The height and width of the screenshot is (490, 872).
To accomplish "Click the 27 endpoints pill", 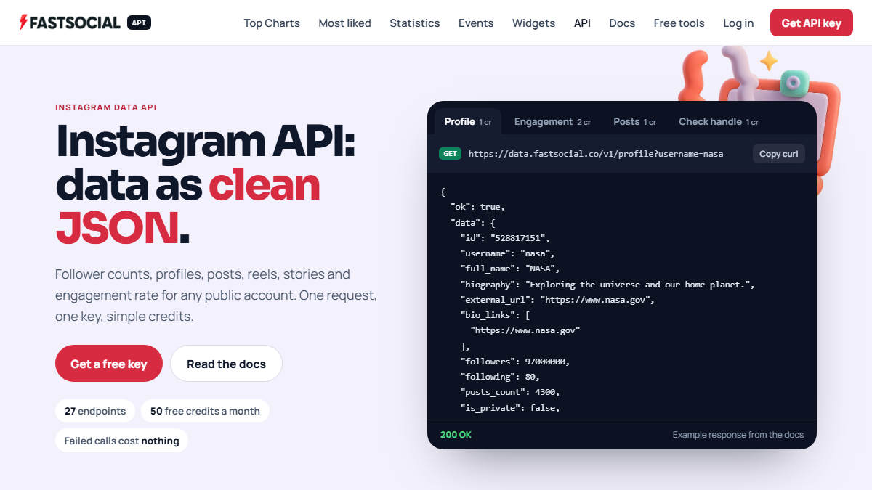I will (x=95, y=411).
